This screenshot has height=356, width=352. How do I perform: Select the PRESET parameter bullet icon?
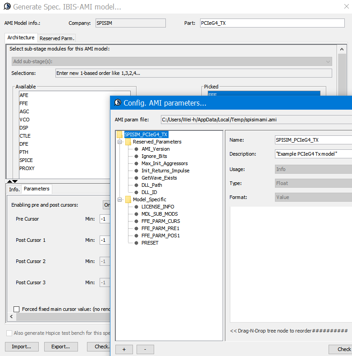click(x=137, y=243)
